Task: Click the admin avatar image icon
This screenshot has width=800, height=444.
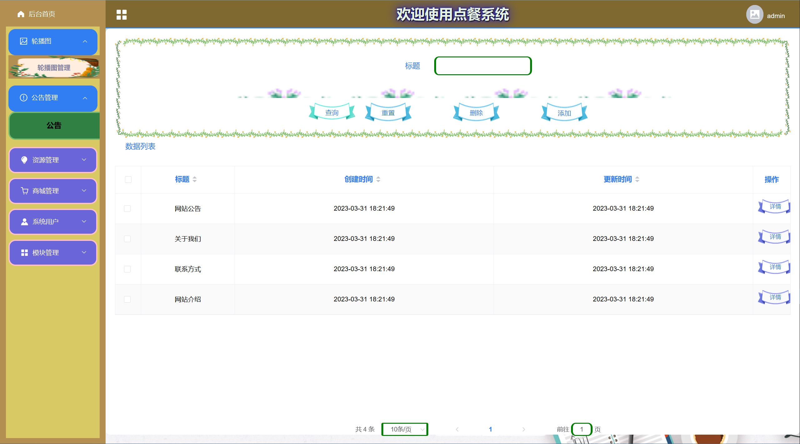Action: (x=754, y=15)
